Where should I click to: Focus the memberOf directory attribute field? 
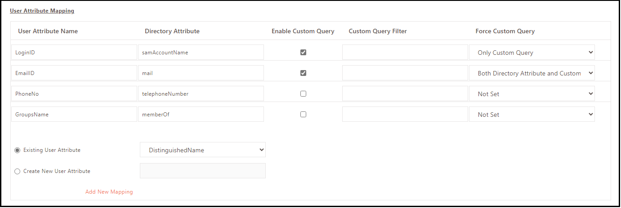coord(201,115)
